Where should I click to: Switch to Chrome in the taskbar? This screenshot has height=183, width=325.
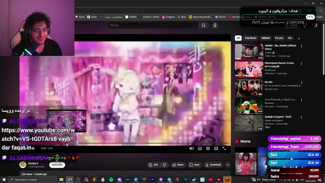click(70, 180)
